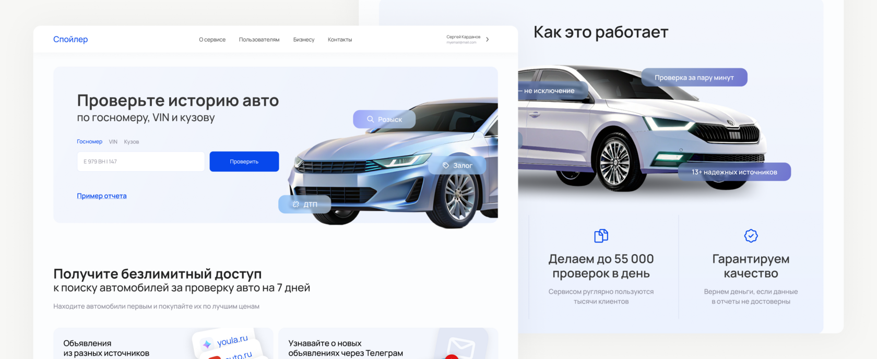
Task: Click the Проверить button
Action: point(244,162)
